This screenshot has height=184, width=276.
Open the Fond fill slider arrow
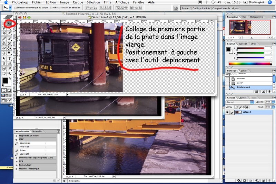point(273,107)
